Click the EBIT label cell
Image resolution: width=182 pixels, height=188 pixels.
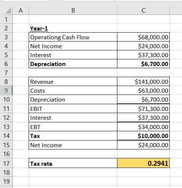point(73,109)
